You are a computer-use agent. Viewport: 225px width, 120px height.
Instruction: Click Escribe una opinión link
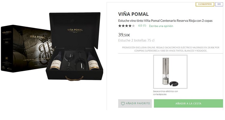point(161,26)
